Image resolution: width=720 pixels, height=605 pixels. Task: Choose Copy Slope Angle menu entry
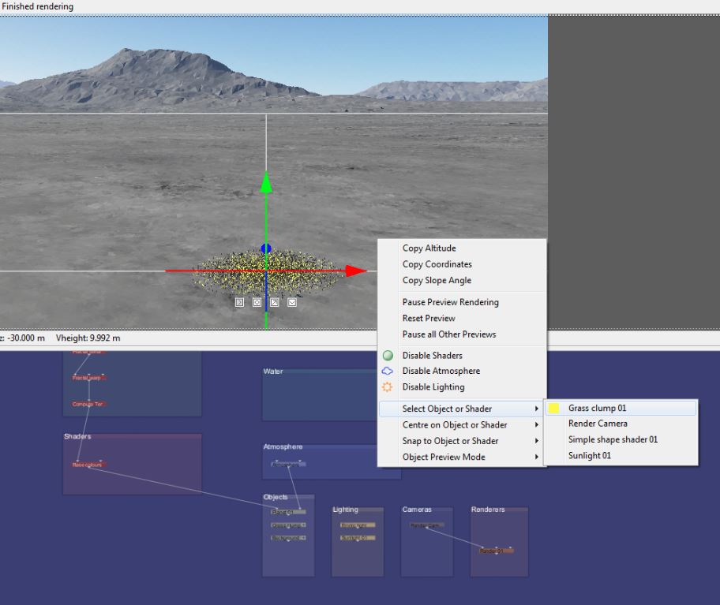(462, 280)
